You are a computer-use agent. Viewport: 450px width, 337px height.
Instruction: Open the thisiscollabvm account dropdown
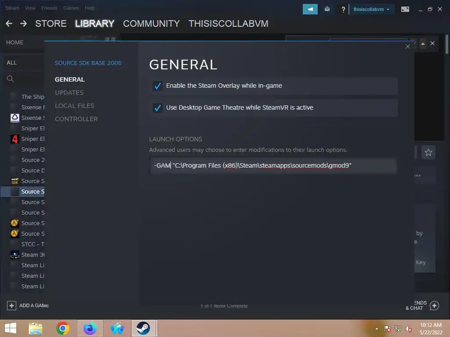(x=371, y=9)
